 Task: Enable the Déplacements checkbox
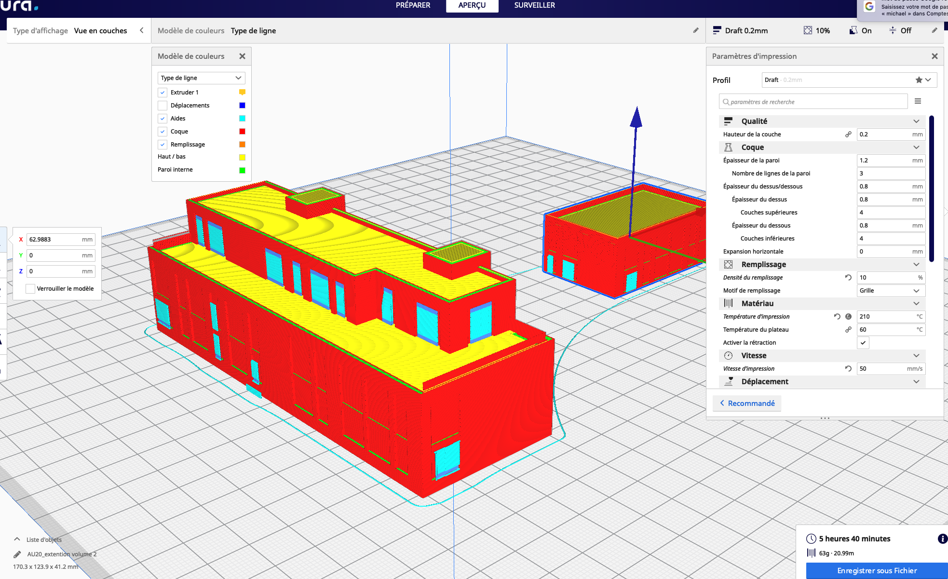point(163,106)
